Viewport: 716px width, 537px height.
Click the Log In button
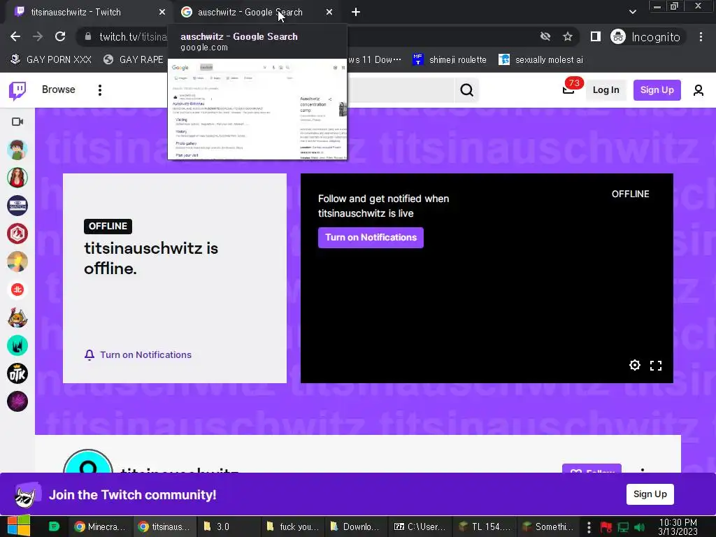click(606, 90)
